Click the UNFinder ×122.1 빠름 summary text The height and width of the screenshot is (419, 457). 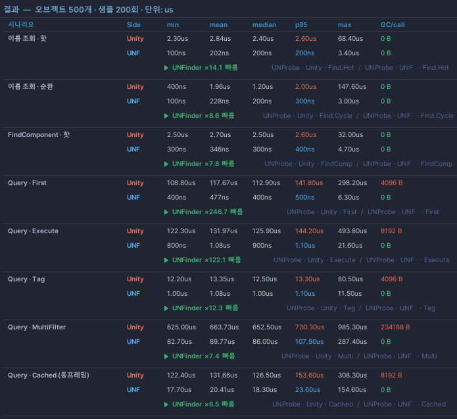pyautogui.click(x=206, y=260)
